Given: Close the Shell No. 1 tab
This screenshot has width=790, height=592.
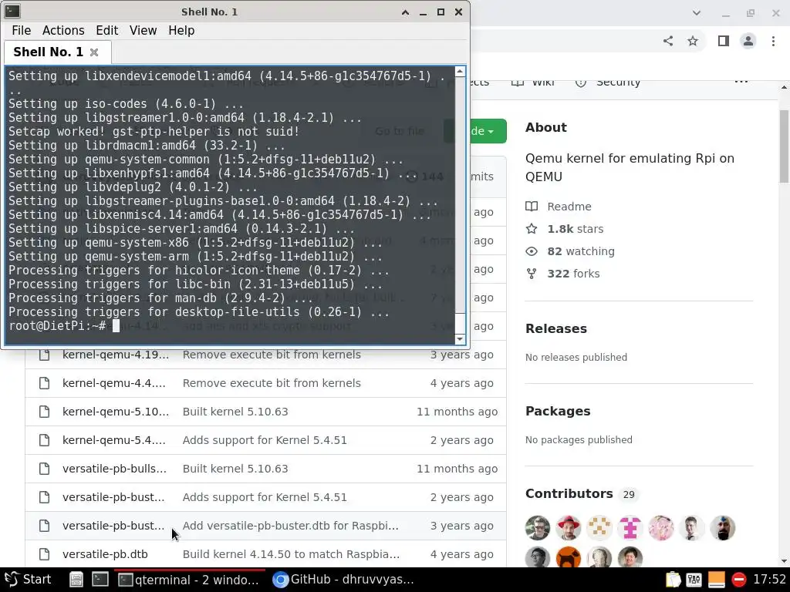Looking at the screenshot, I should click(x=93, y=52).
